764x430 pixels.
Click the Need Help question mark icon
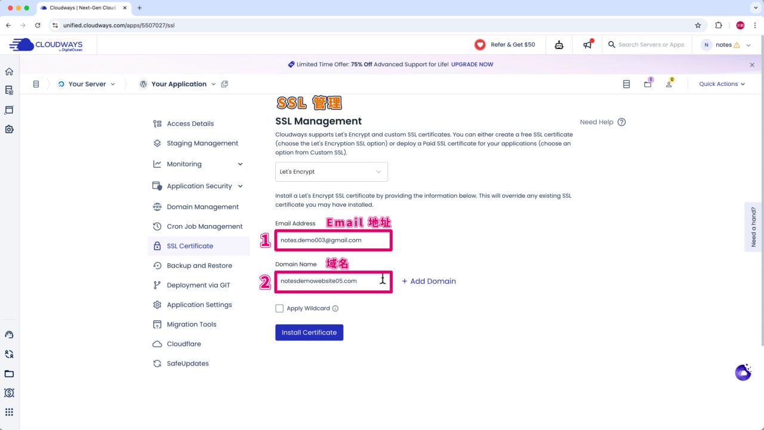(621, 122)
